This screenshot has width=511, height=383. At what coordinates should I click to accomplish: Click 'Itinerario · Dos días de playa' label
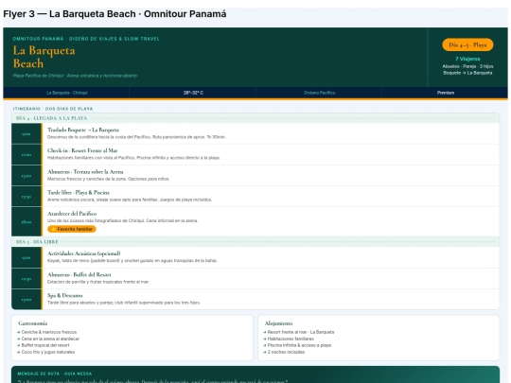click(x=53, y=109)
